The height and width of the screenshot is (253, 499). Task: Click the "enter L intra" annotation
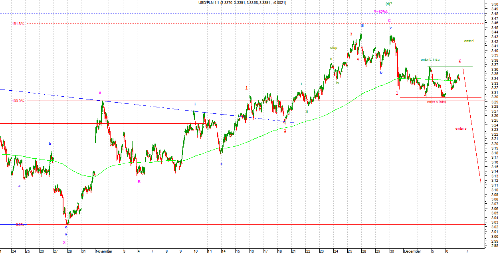point(430,60)
